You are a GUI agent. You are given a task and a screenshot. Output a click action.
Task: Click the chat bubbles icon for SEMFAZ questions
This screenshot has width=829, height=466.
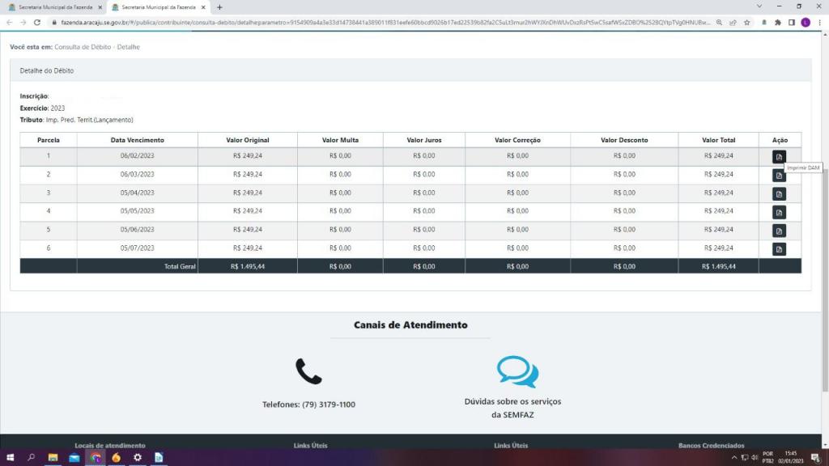pyautogui.click(x=517, y=372)
